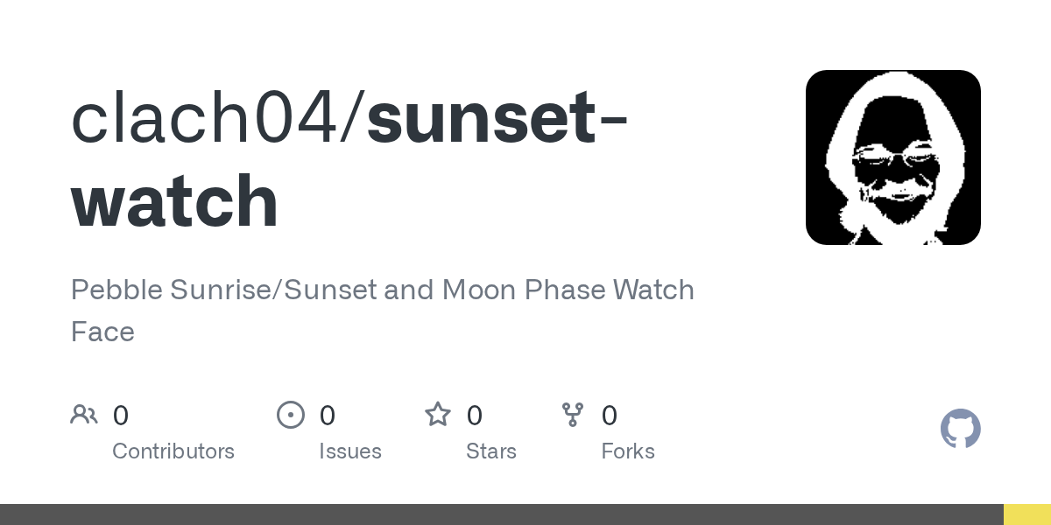Click the word "Face" ending the description
This screenshot has width=1051, height=525.
(x=102, y=332)
